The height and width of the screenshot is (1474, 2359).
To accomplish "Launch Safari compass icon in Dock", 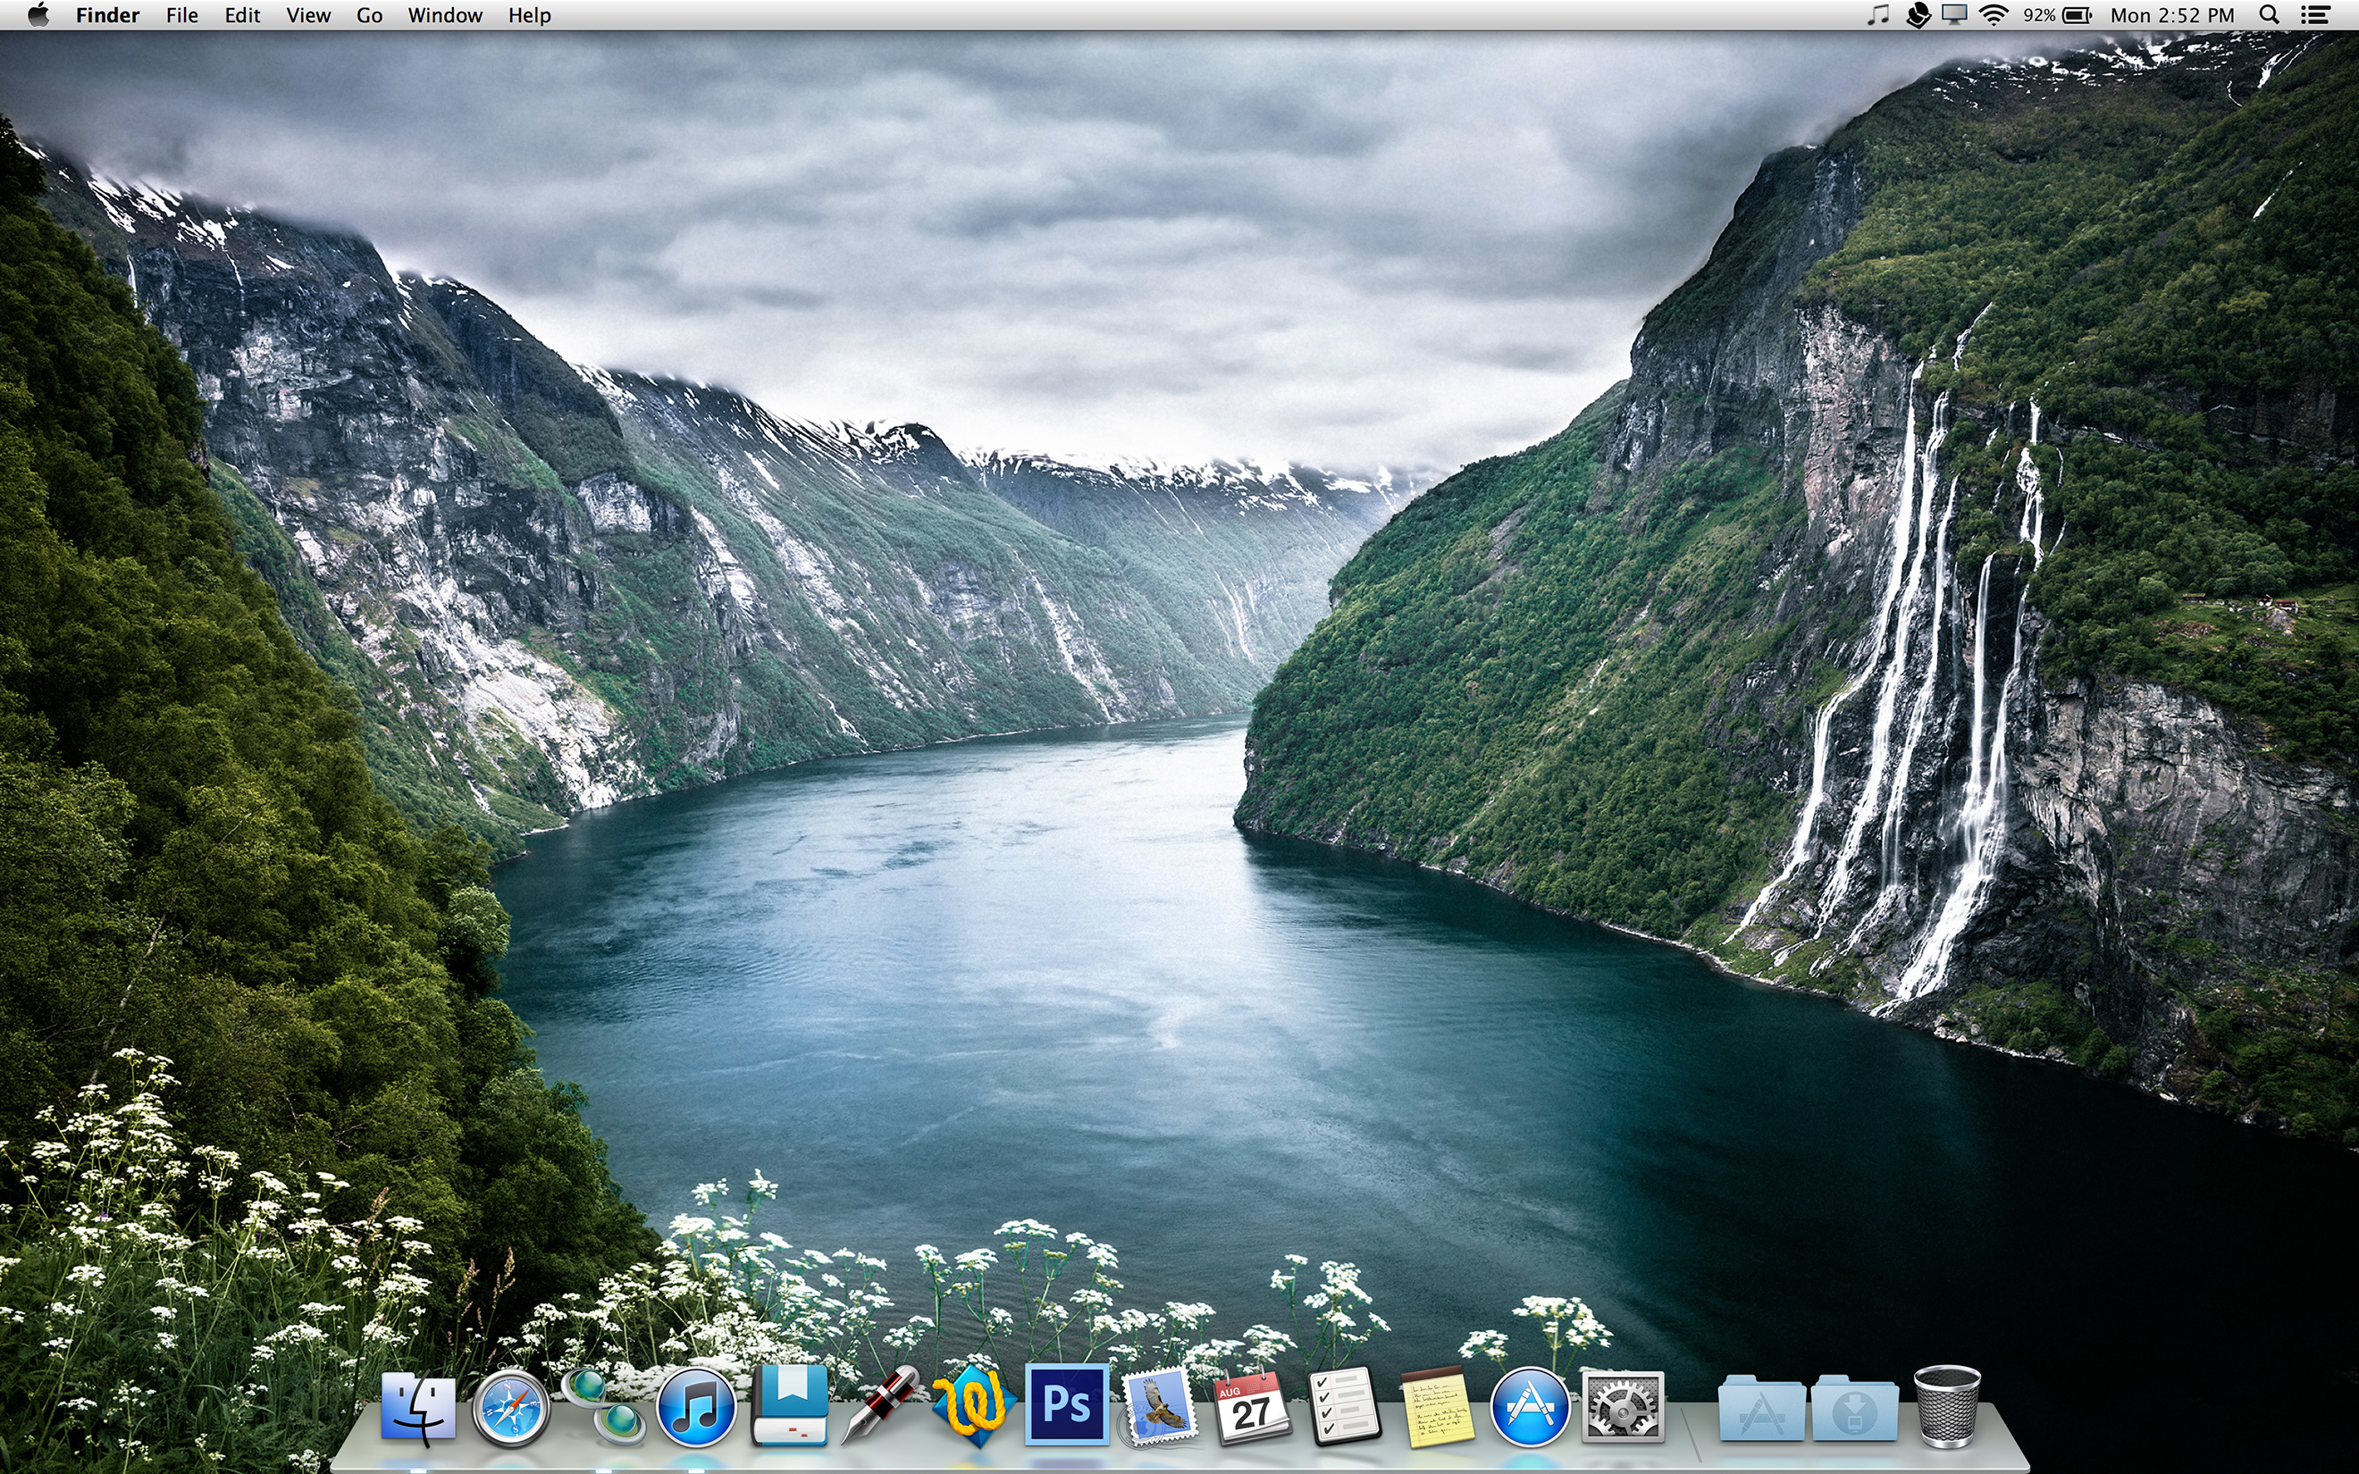I will pyautogui.click(x=511, y=1408).
